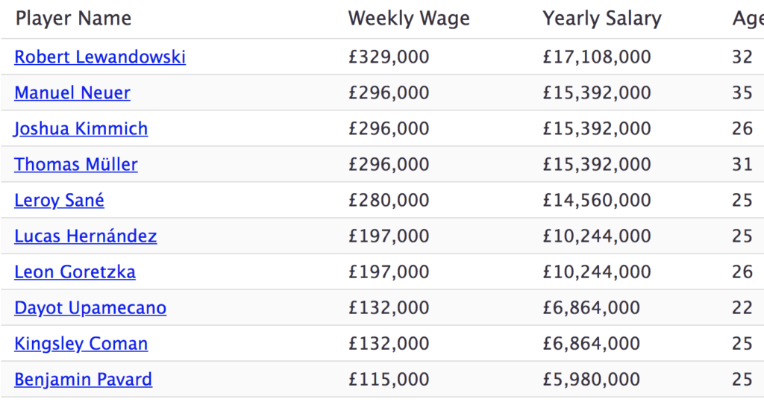Follow the Leroy Sané link
The image size is (764, 405).
[x=60, y=201]
